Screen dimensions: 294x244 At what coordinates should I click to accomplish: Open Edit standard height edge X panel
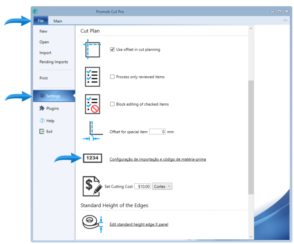coord(139,224)
